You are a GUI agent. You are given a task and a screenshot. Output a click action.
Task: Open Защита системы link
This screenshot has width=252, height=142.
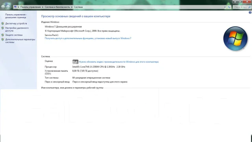pos(14,35)
